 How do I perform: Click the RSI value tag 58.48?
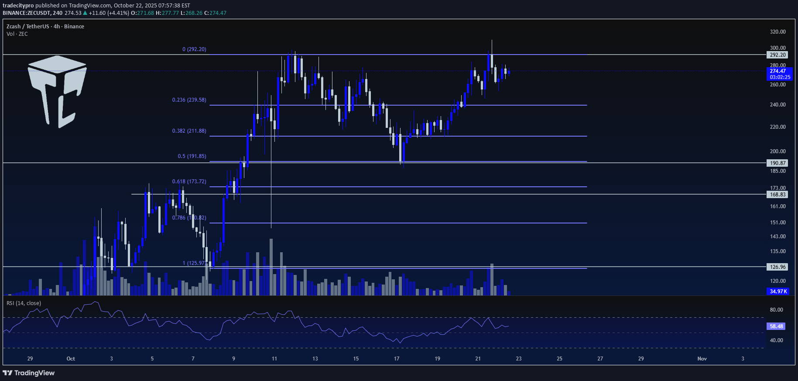(776, 326)
